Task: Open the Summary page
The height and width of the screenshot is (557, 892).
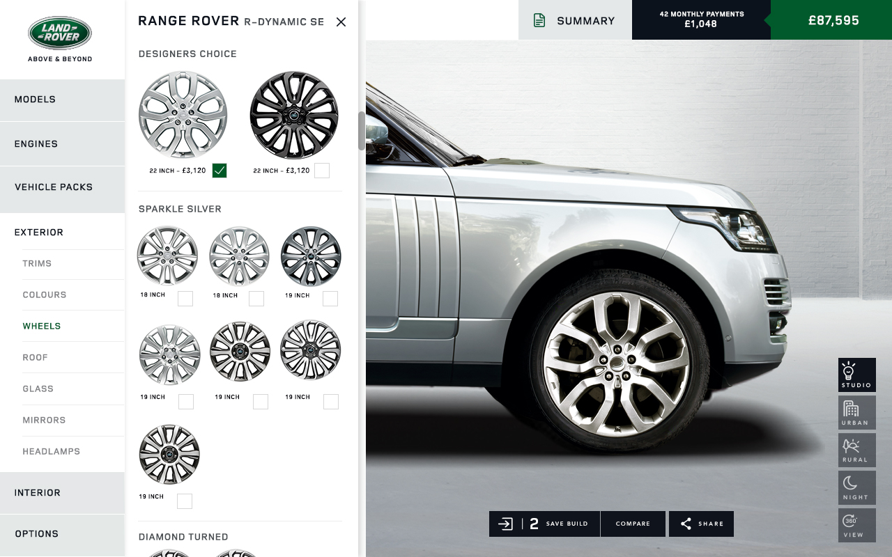Action: click(x=575, y=20)
